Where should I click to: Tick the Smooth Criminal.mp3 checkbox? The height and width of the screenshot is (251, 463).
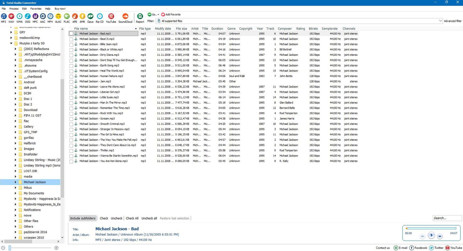pyautogui.click(x=71, y=124)
